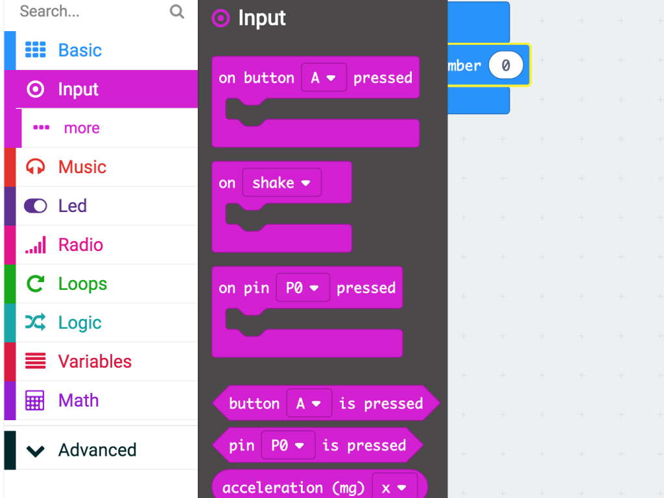
Task: Open the shake gesture dropdown
Action: point(282,182)
